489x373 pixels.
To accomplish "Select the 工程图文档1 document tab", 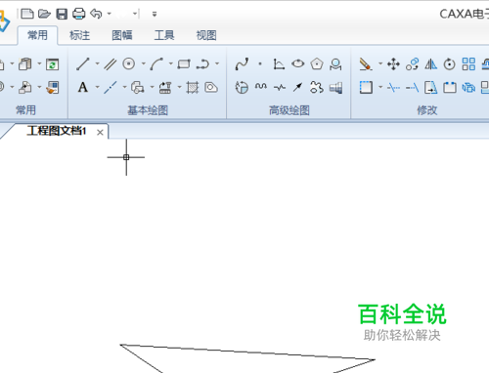I will [x=57, y=131].
